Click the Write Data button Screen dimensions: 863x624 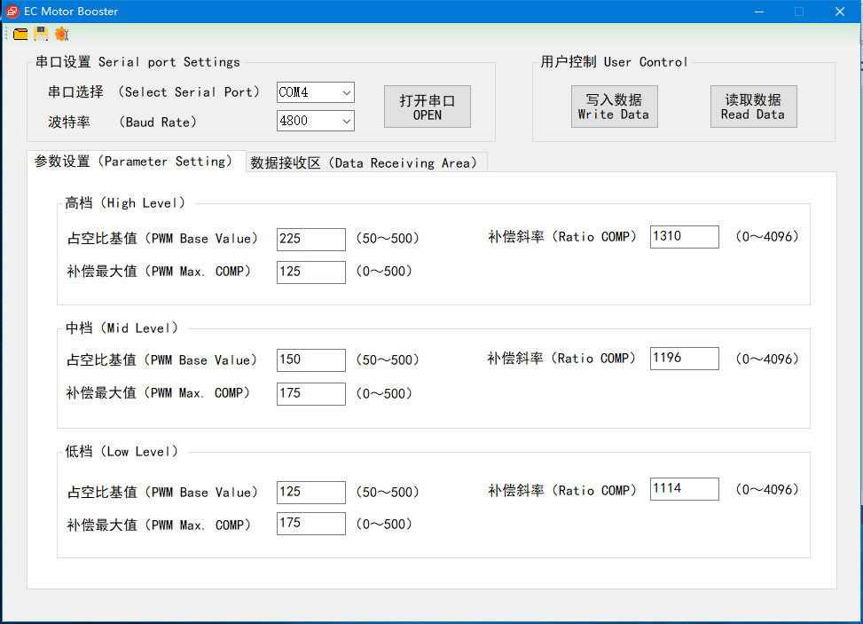613,107
